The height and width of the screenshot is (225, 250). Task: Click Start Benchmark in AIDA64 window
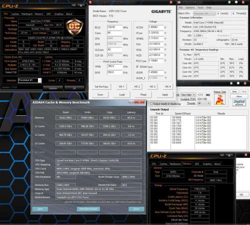(88, 209)
